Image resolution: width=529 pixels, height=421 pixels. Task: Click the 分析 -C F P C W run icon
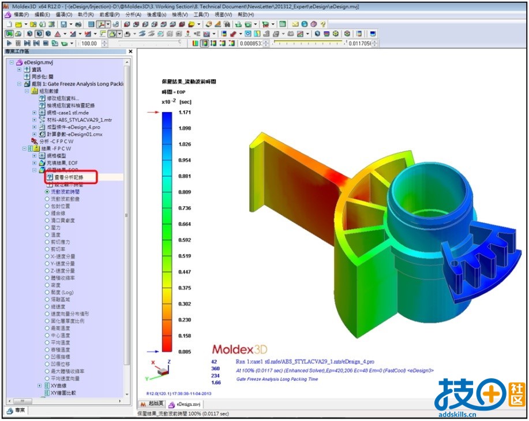35,141
